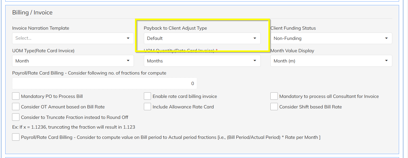The height and width of the screenshot is (158, 408).
Task: Check Enable rate card billing invoice
Action: [x=148, y=96]
